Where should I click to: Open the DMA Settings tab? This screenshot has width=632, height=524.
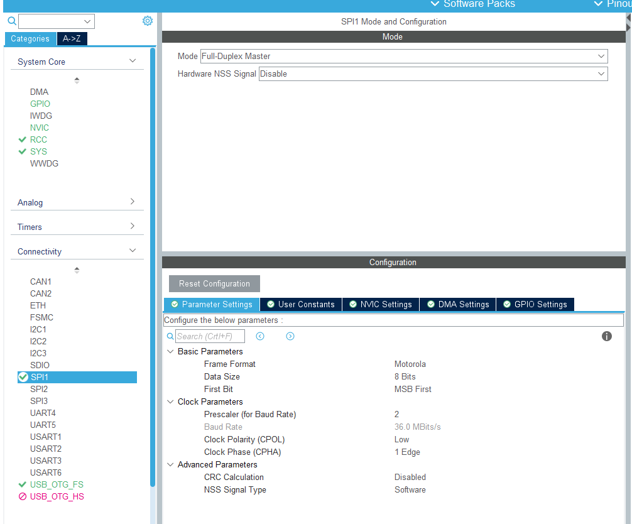458,304
